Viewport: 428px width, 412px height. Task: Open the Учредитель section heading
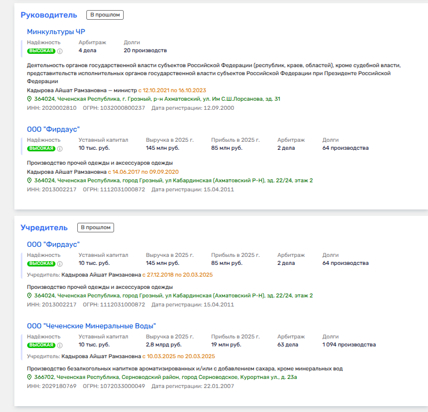(x=44, y=228)
